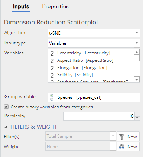The height and width of the screenshot is (157, 143).
Task: Click the numeric icon beside Aspect Ratio
Action: point(52,61)
